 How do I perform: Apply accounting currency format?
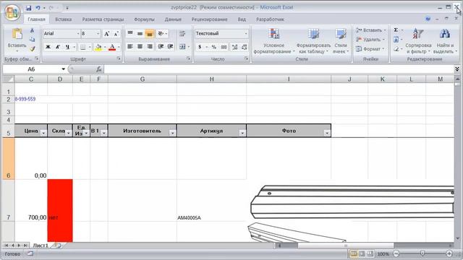200,47
